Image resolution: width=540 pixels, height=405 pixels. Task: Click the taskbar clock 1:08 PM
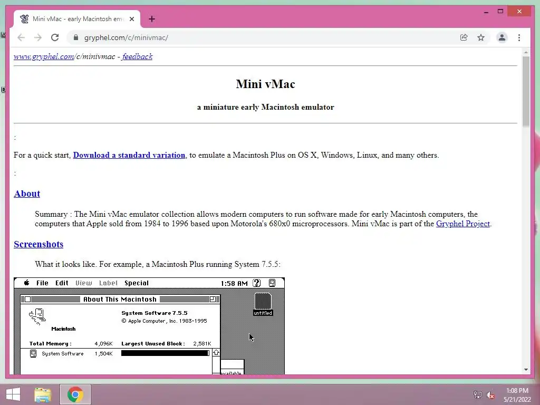[517, 391]
